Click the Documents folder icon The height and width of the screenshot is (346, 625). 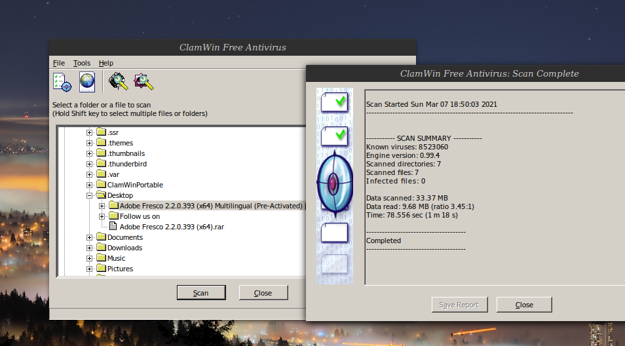coord(102,237)
